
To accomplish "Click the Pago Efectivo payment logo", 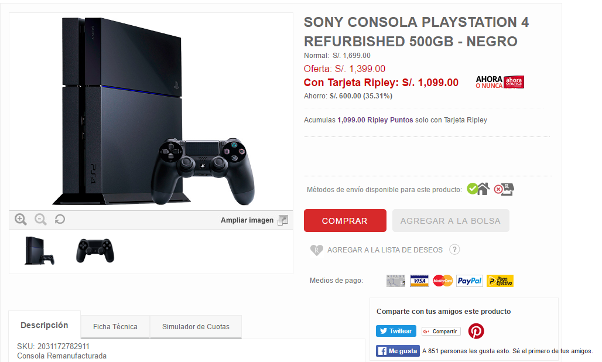I will pyautogui.click(x=500, y=281).
